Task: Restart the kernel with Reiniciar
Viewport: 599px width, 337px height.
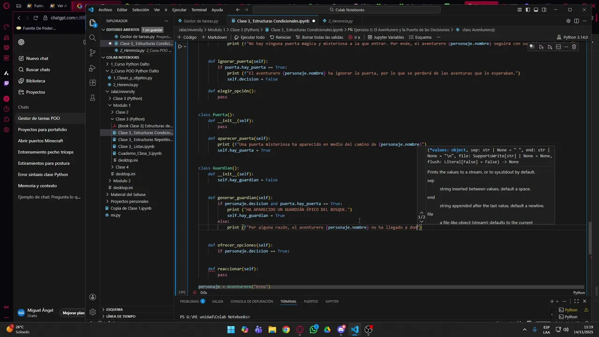Action: (x=280, y=37)
